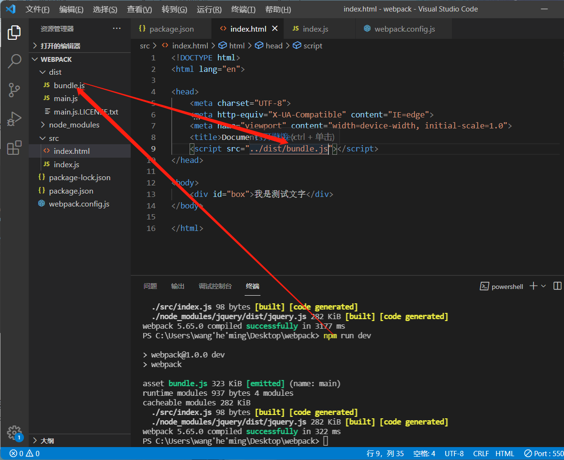Open the 编辑 menu
Viewport: 564px width, 460px height.
coord(71,10)
